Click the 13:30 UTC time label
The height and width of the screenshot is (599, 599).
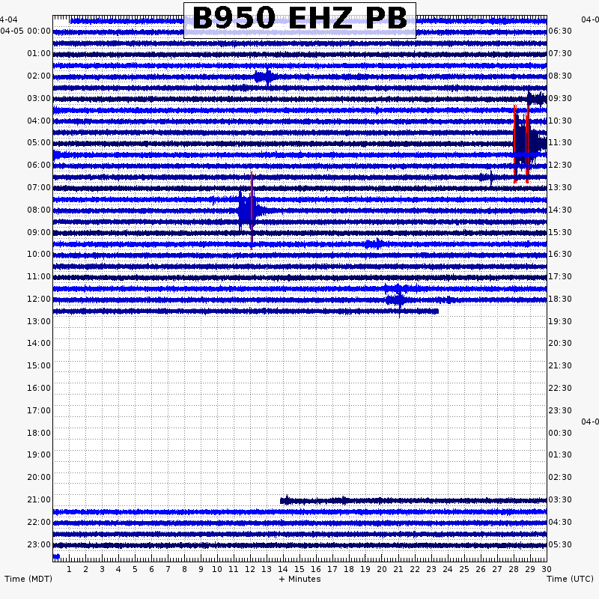point(560,187)
